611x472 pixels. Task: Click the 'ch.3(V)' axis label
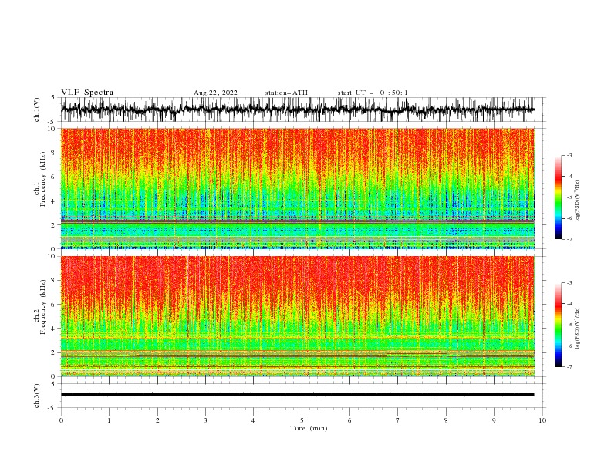(x=37, y=396)
